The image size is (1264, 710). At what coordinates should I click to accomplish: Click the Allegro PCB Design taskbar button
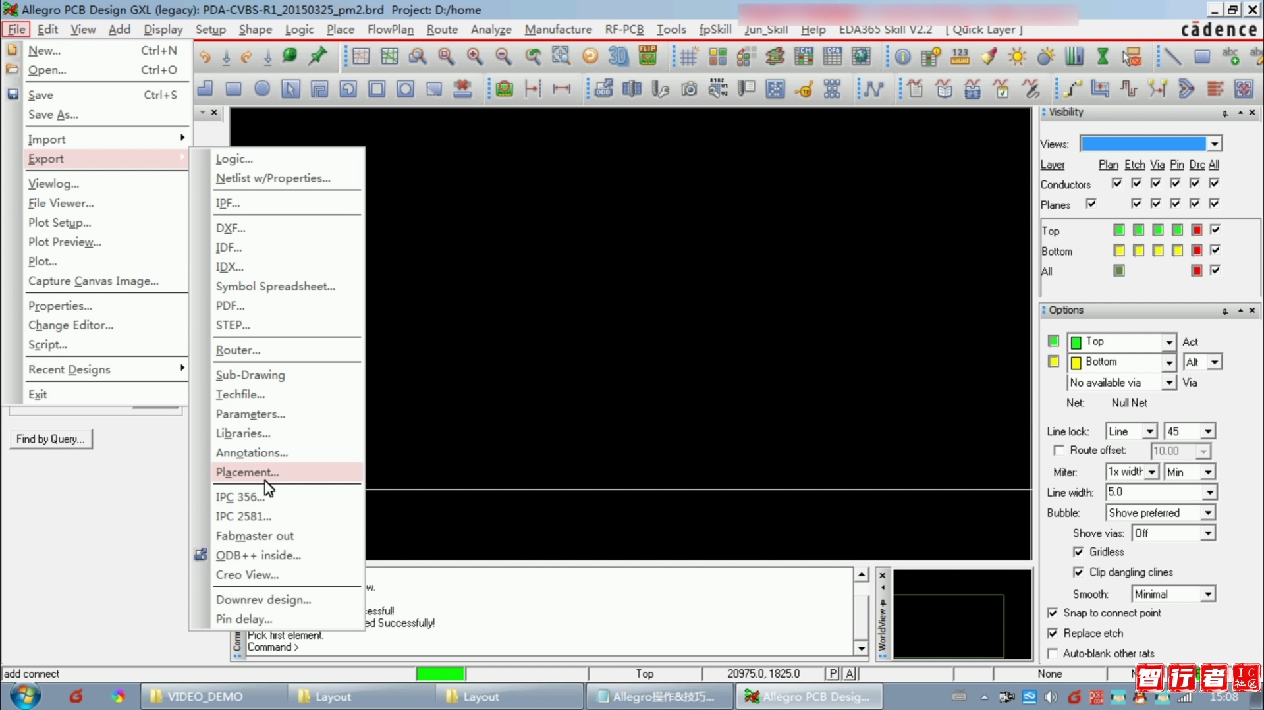point(808,696)
